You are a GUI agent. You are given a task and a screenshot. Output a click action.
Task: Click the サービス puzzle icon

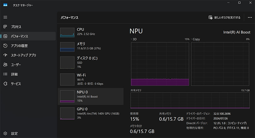tap(5, 84)
